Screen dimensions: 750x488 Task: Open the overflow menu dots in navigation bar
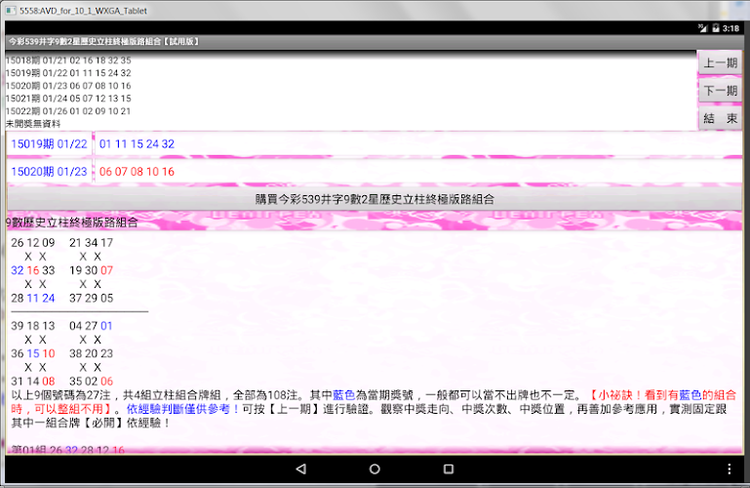[729, 468]
